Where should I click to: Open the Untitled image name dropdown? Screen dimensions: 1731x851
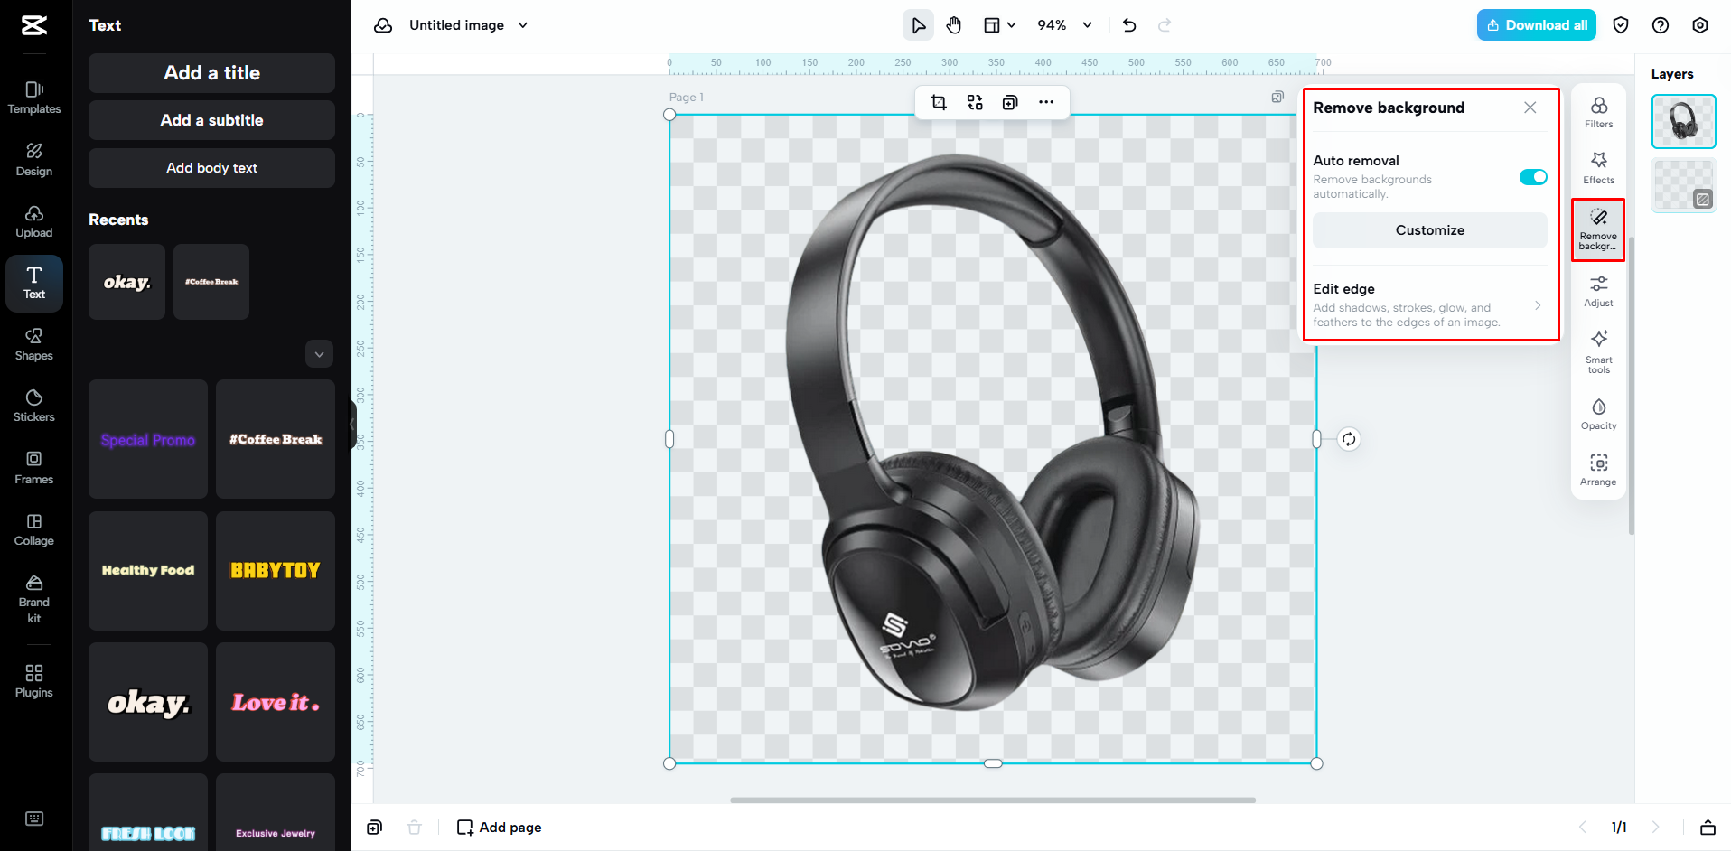522,24
